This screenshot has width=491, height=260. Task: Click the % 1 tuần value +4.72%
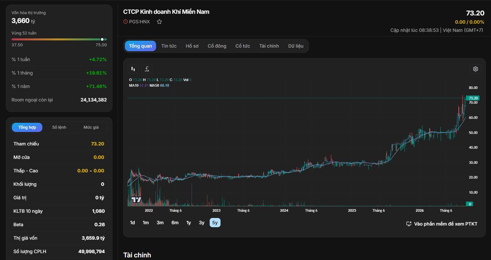(98, 59)
